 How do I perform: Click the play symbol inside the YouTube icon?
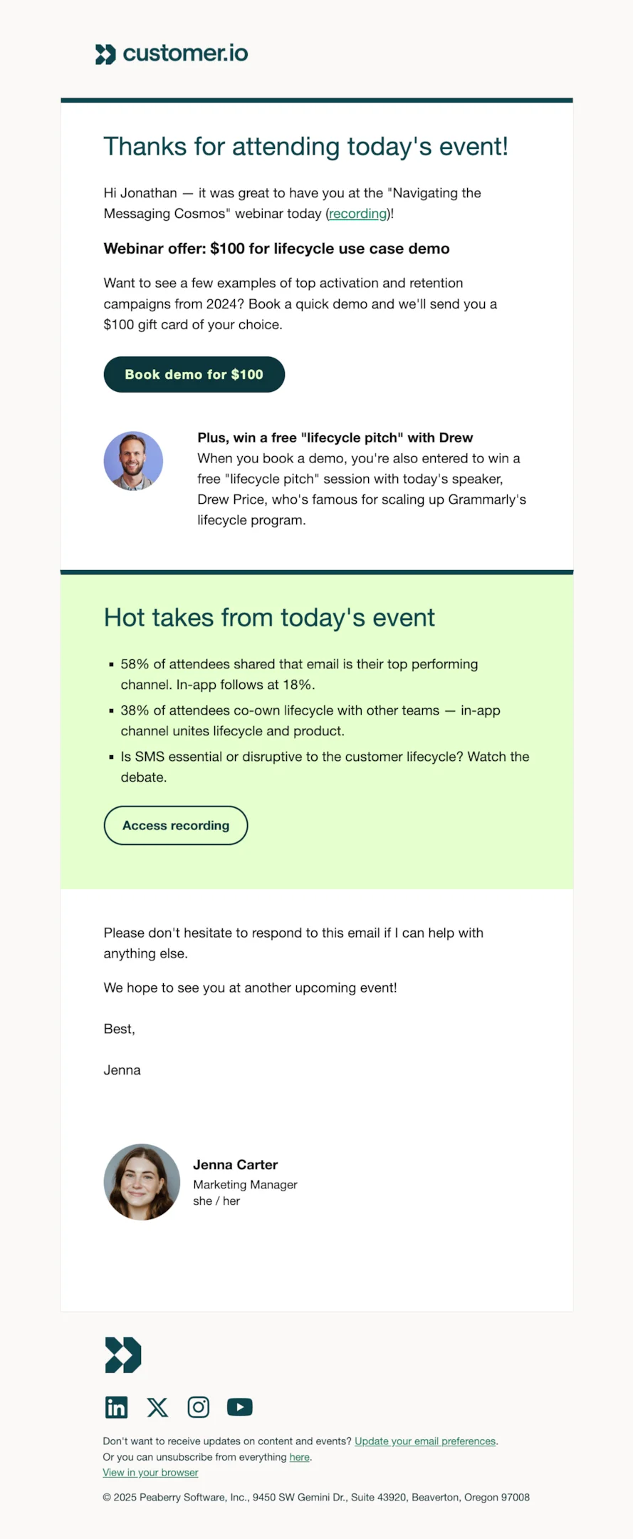(x=240, y=1407)
